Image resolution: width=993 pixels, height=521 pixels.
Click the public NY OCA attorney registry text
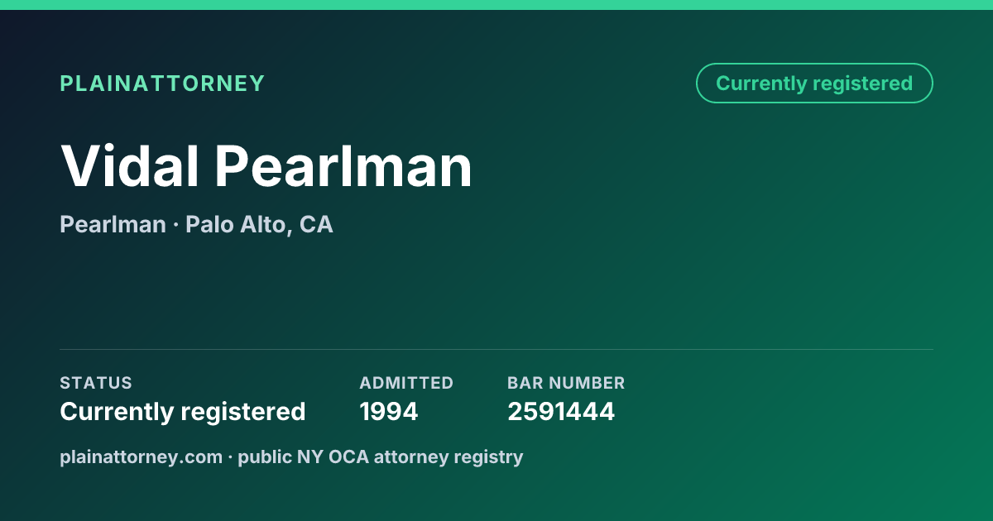[381, 456]
